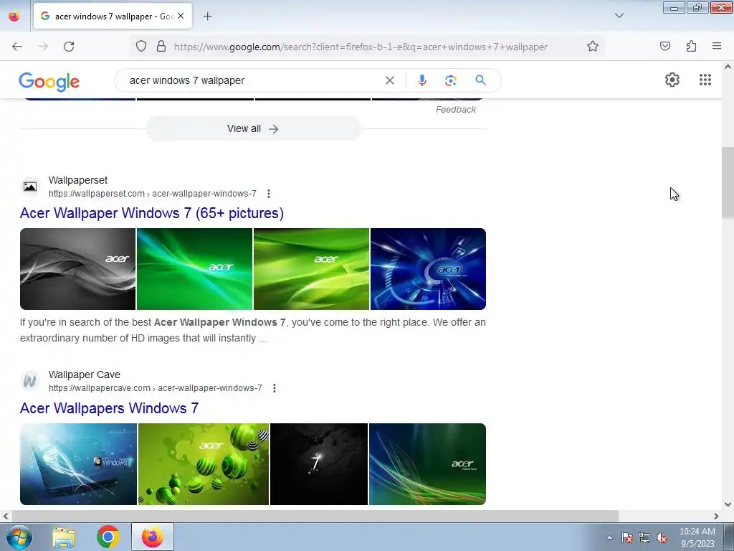Open the Firefox hamburger application menu
The height and width of the screenshot is (551, 734).
717,46
